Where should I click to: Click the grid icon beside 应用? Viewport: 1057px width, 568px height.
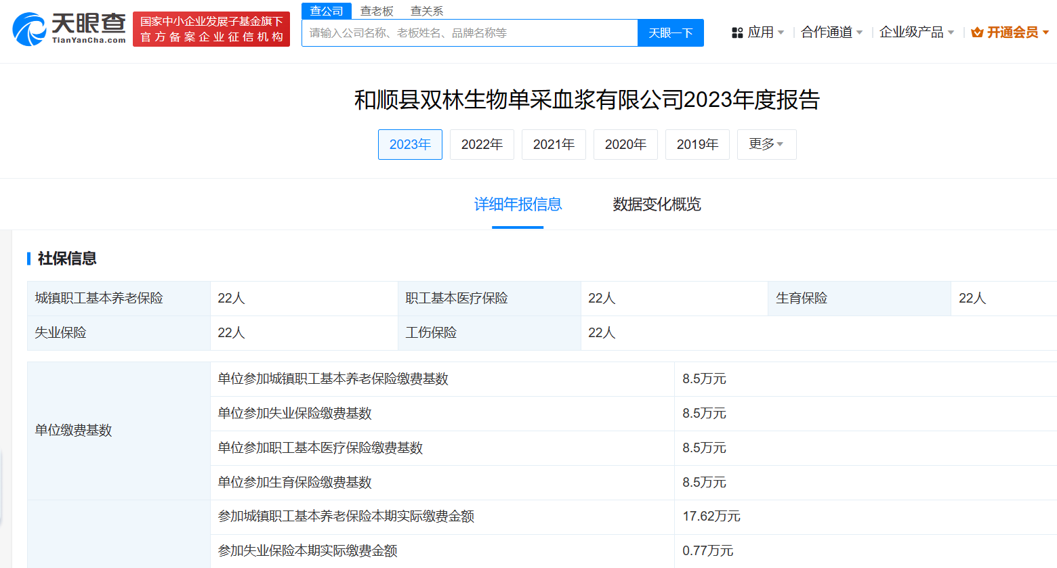(737, 31)
